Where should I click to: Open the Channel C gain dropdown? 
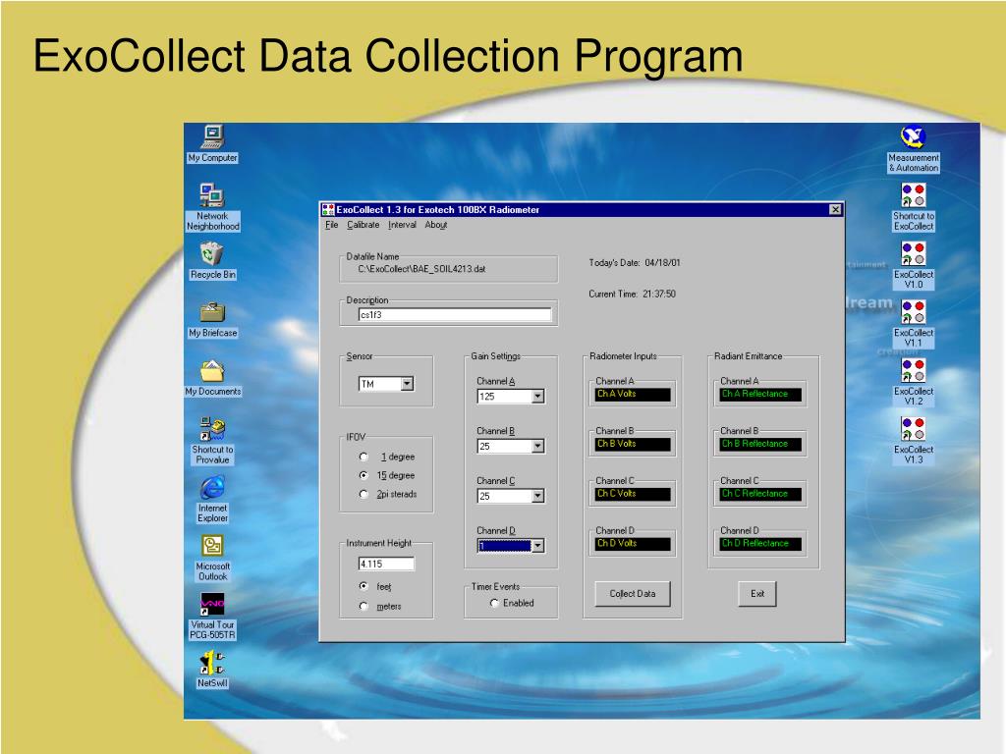(x=538, y=496)
